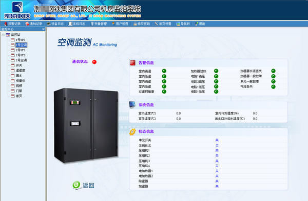Select 2号空调 in the tree

point(21,60)
